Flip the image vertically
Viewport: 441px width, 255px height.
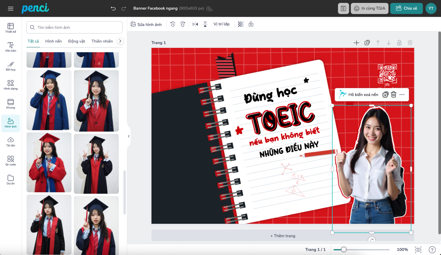205,24
